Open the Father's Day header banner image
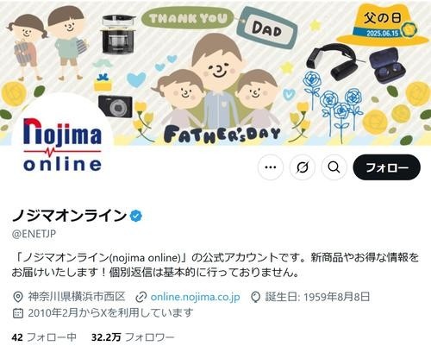 tap(215, 72)
